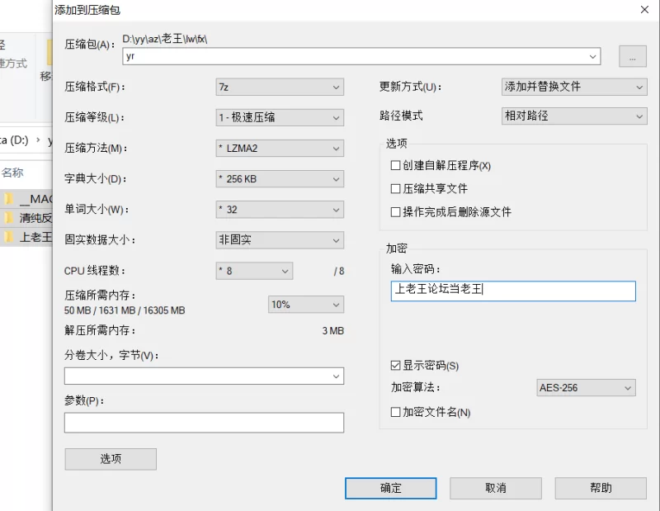The width and height of the screenshot is (660, 511).
Task: Tick the 压缩共享文件 checkbox
Action: [395, 188]
